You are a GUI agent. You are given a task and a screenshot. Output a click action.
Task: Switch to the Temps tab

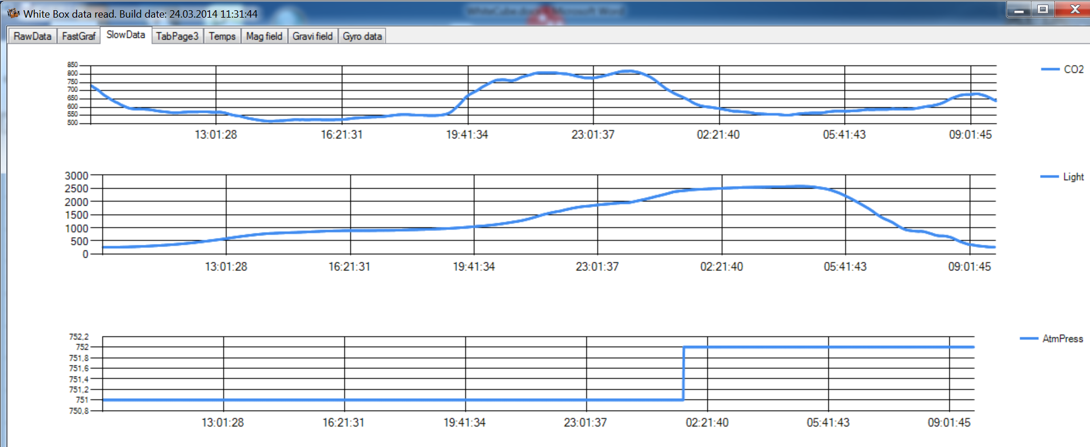(x=222, y=36)
